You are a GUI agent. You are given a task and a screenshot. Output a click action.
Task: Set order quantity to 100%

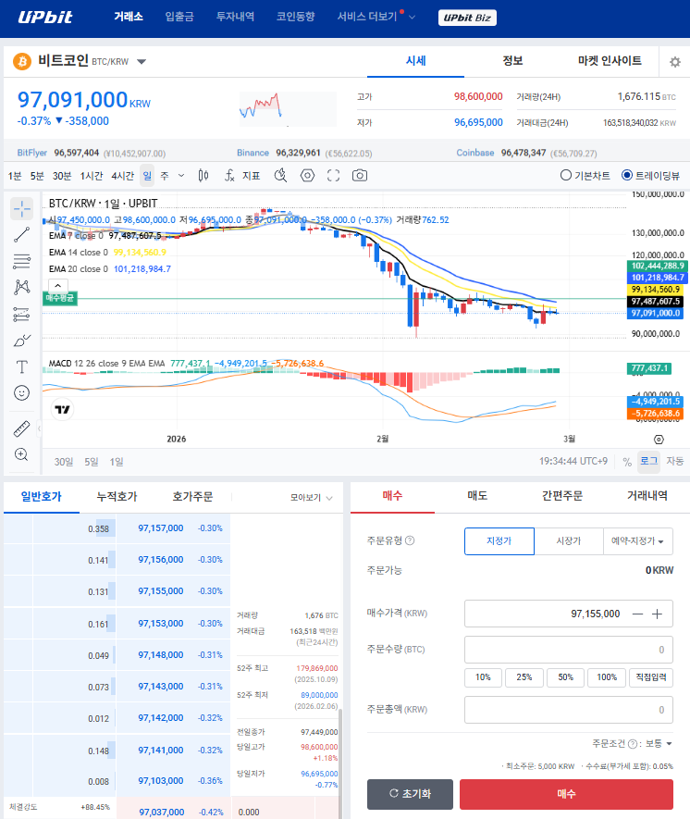click(x=607, y=677)
